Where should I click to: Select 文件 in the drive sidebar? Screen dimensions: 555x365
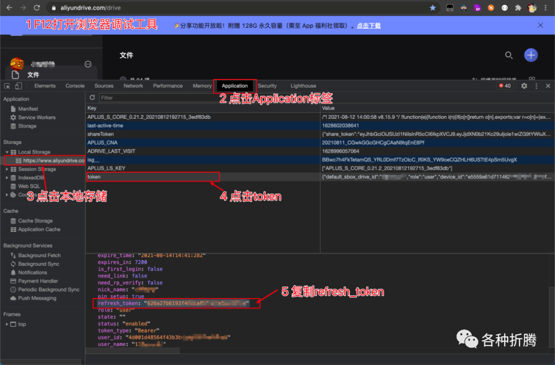click(x=33, y=75)
